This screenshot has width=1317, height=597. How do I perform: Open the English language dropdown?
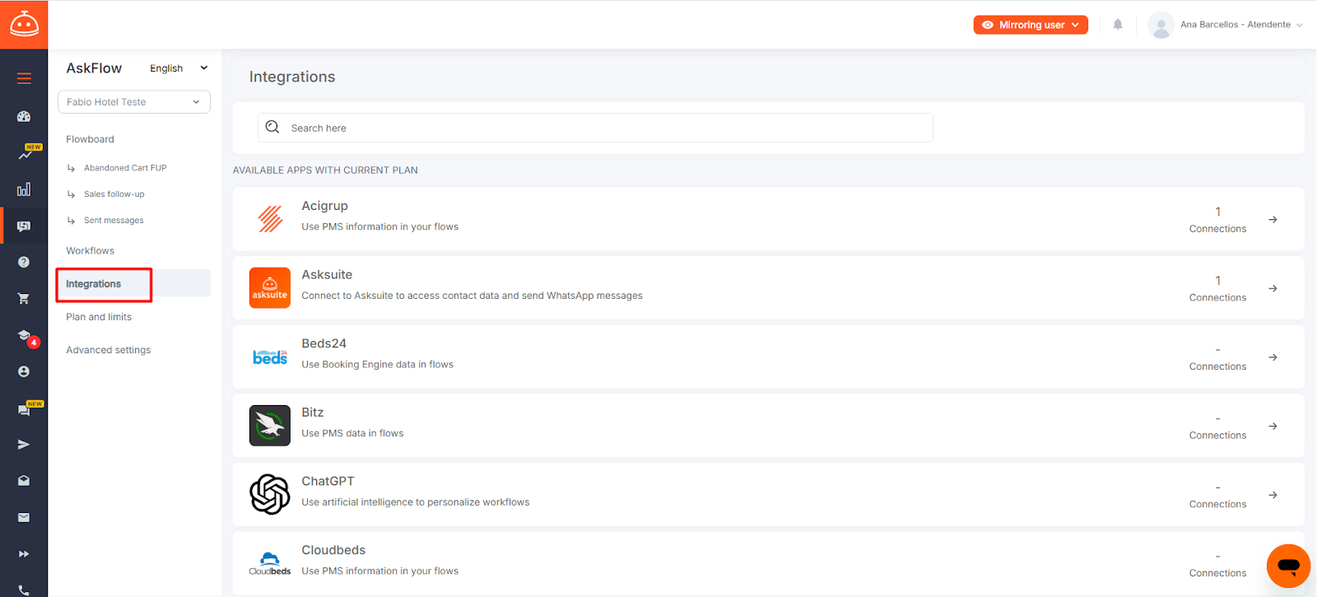click(x=179, y=68)
